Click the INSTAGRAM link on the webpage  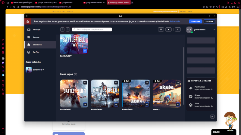[x=68, y=11]
